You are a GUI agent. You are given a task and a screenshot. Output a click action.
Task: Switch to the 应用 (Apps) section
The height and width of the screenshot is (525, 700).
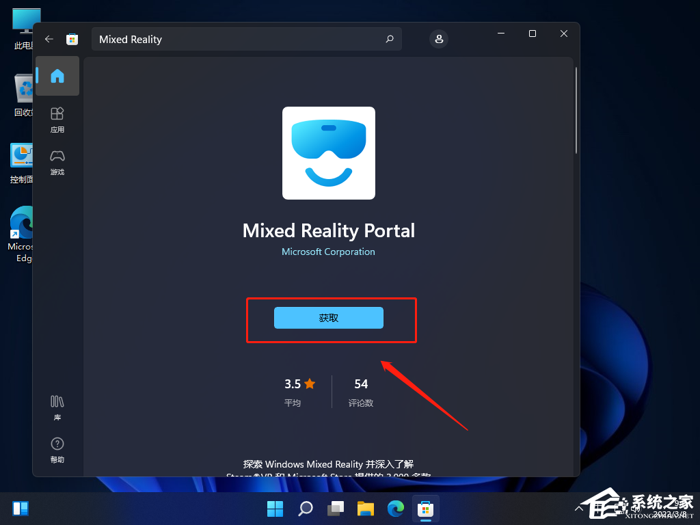57,119
